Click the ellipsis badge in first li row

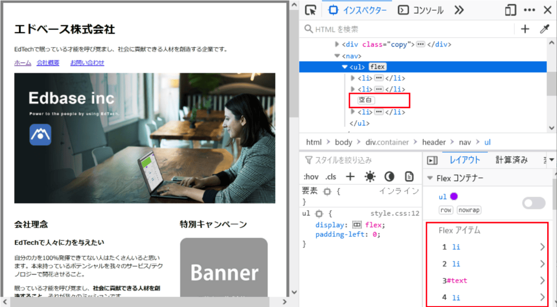(x=379, y=78)
